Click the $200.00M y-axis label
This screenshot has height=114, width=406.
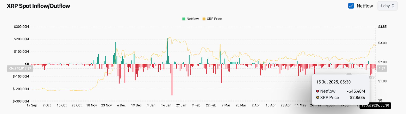pyautogui.click(x=22, y=39)
